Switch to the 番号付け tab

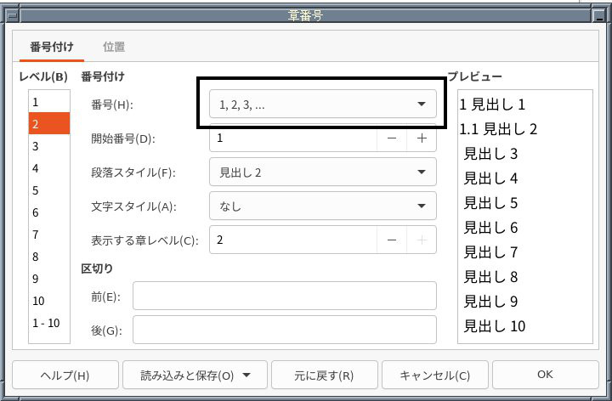click(52, 47)
